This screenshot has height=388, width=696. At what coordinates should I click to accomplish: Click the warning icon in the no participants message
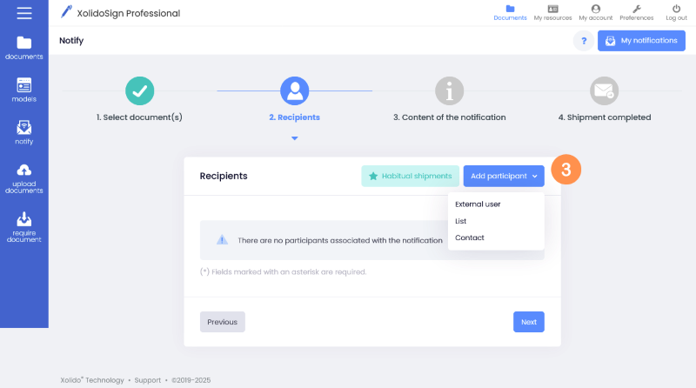point(222,240)
